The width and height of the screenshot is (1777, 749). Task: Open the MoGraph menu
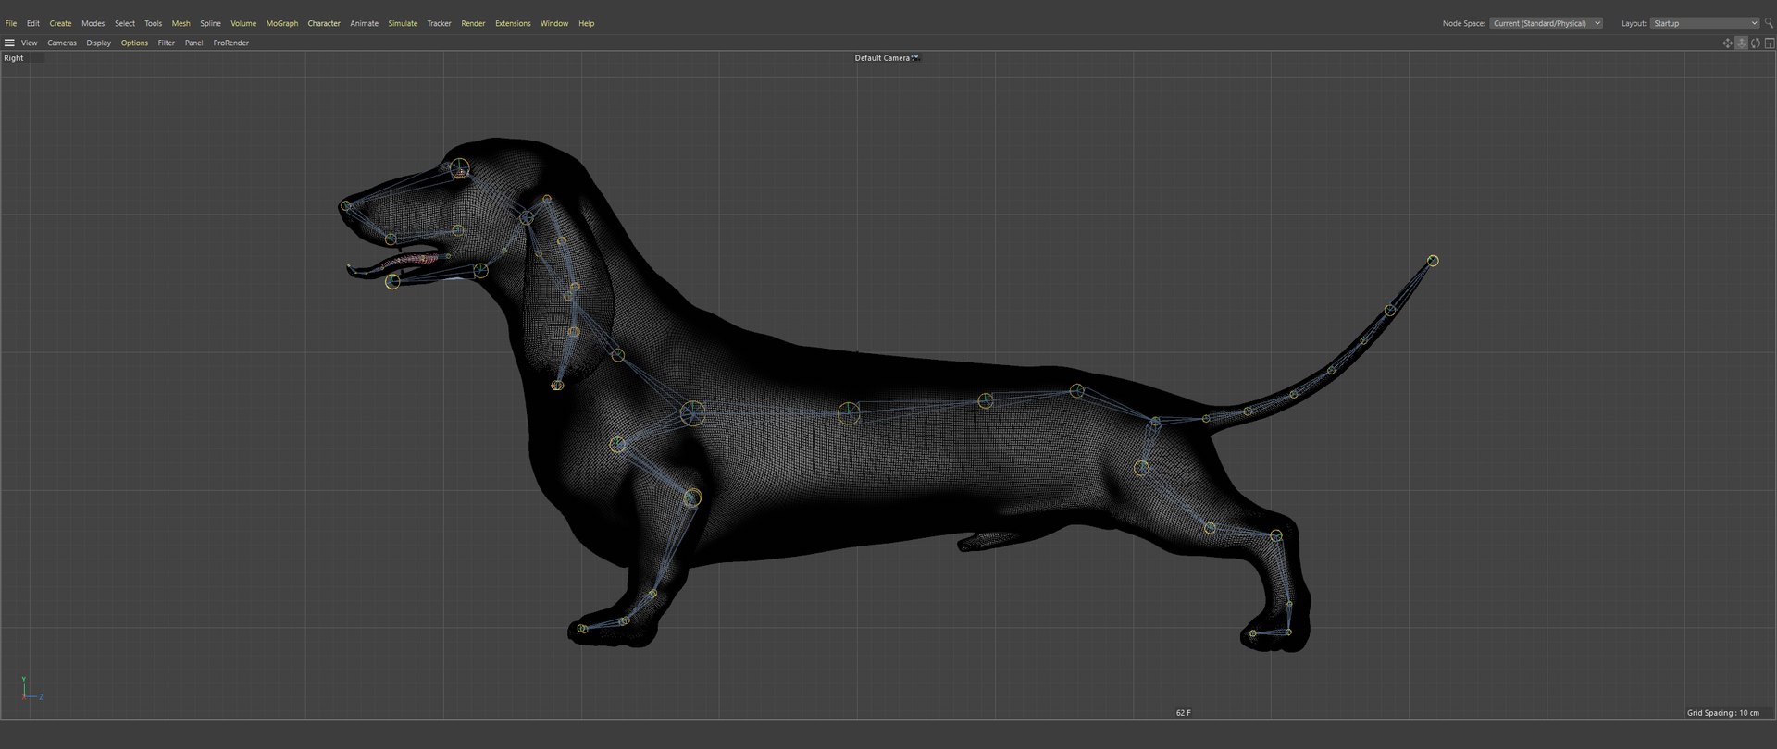(x=282, y=23)
